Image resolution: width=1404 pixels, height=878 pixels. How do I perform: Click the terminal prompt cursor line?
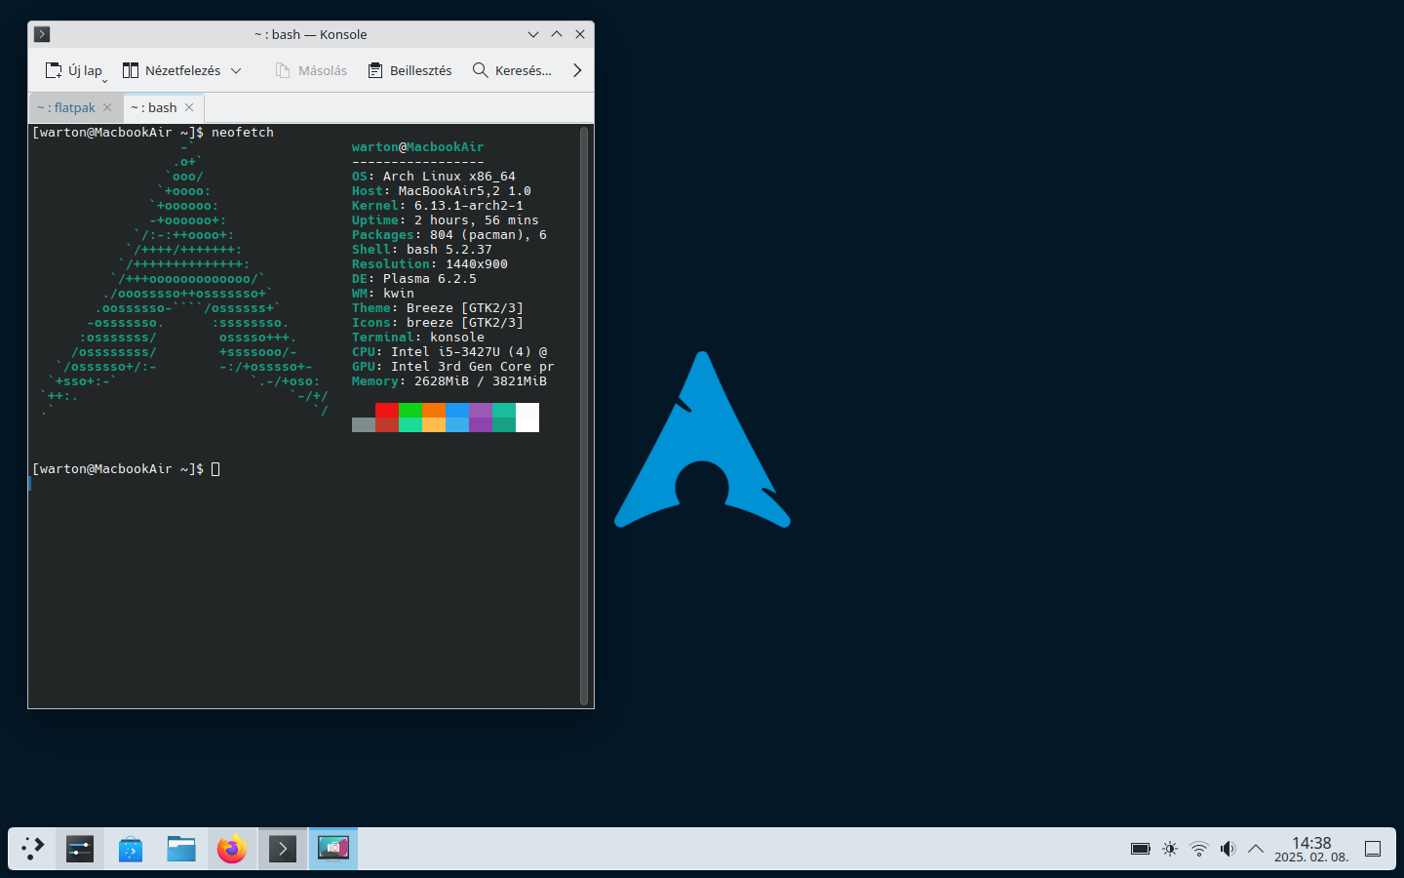pos(126,469)
